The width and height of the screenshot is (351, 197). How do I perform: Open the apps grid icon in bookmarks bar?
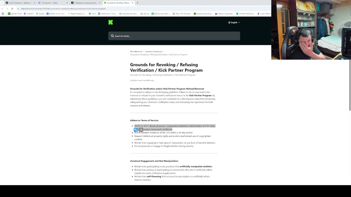pos(3,14)
